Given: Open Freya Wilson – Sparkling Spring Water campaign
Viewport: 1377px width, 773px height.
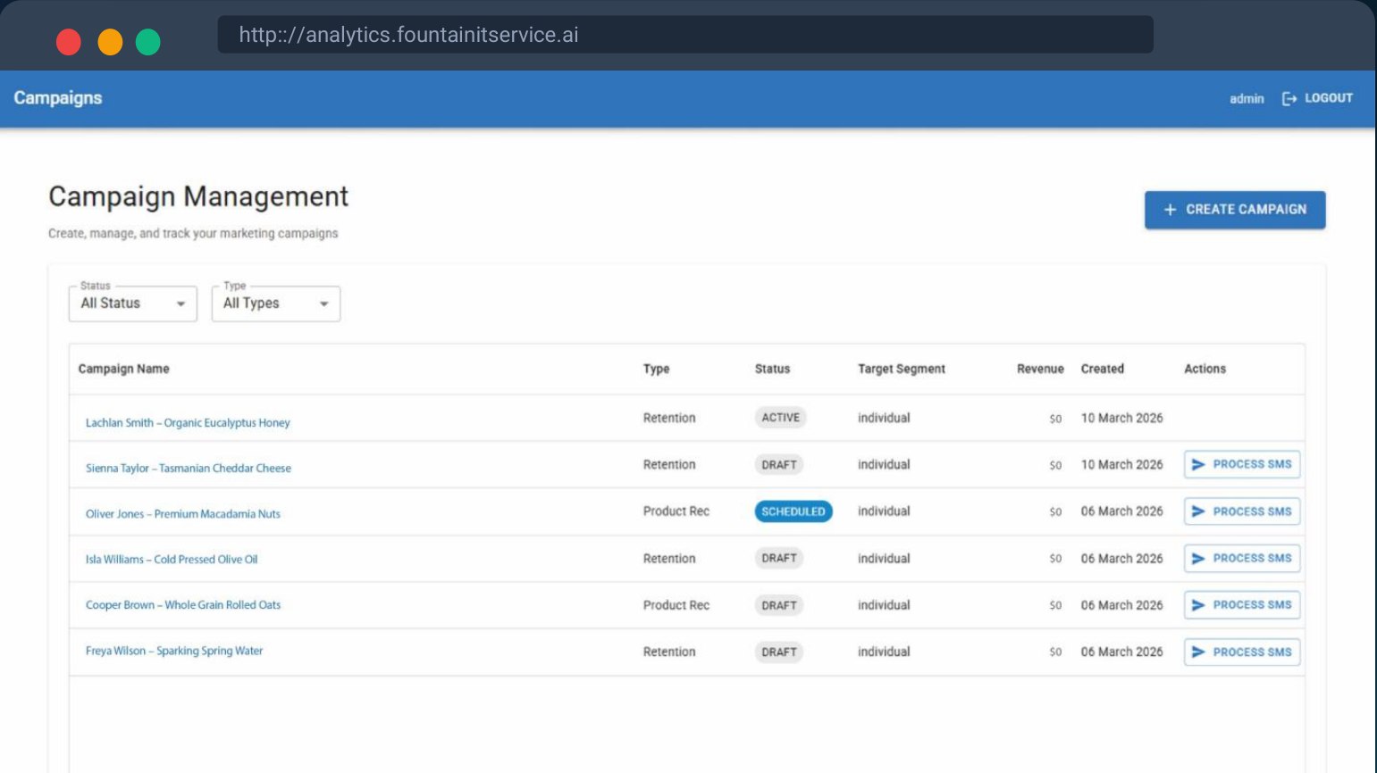Looking at the screenshot, I should [x=174, y=651].
